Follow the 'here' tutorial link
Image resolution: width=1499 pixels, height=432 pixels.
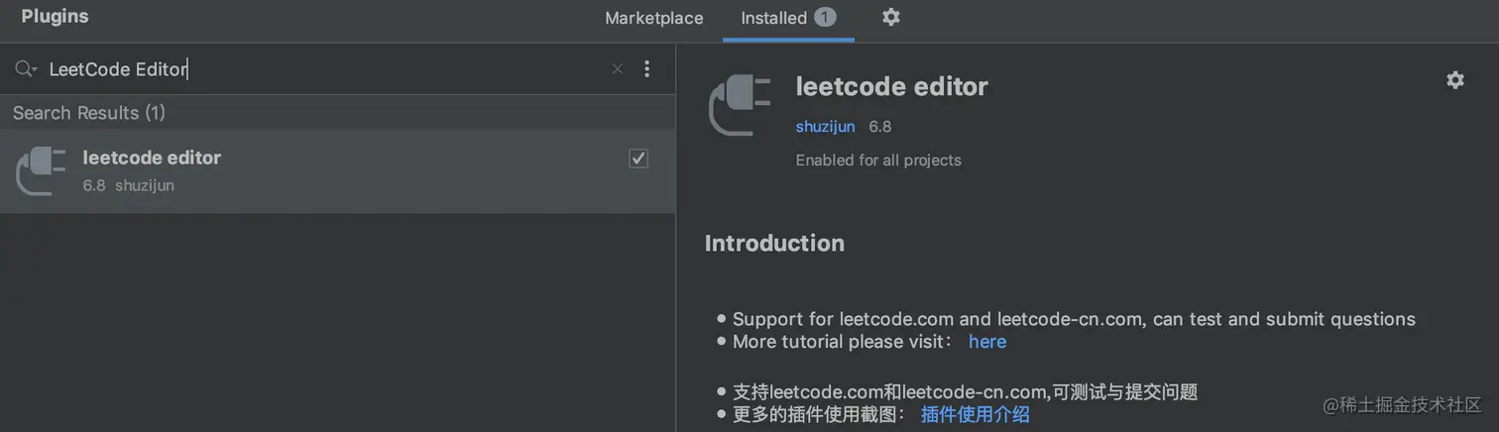[987, 342]
